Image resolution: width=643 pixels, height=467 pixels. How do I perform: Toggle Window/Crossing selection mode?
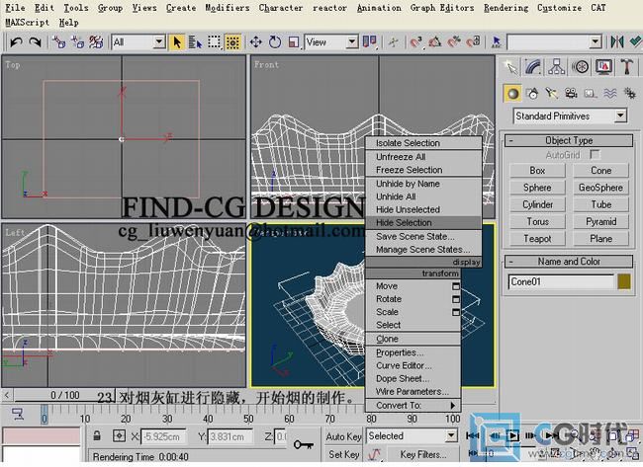[232, 42]
